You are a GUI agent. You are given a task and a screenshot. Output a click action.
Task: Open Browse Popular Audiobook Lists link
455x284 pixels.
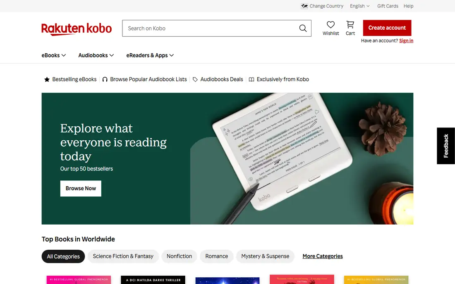[x=148, y=79]
